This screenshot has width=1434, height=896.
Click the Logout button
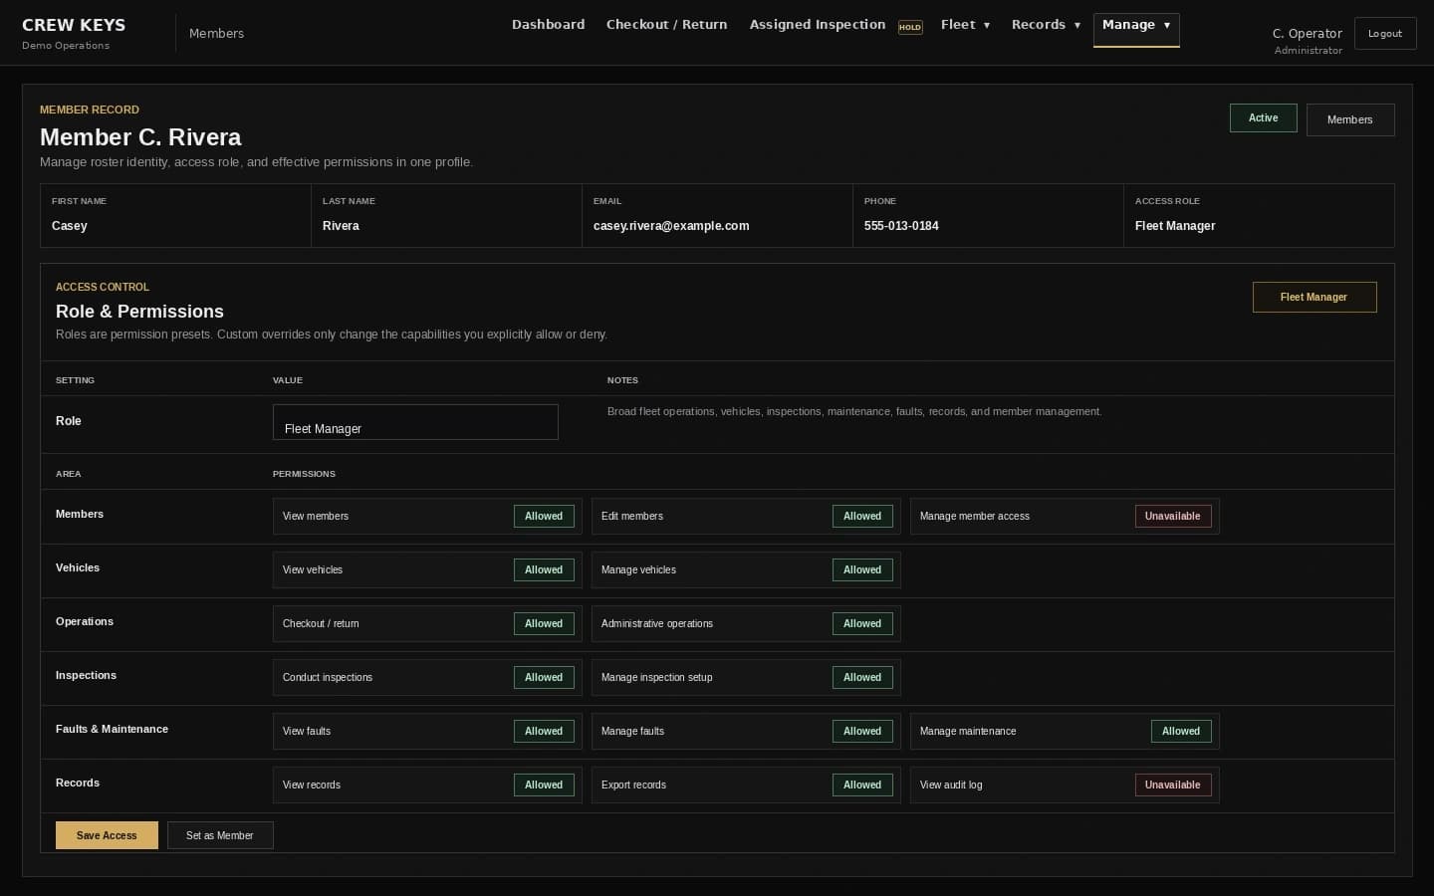click(x=1385, y=33)
